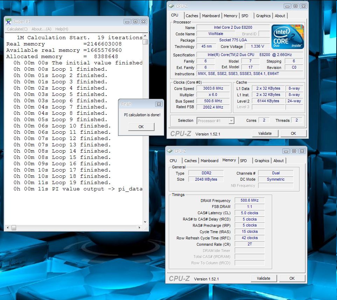
Task: Close the Super PI window
Action: point(143,21)
